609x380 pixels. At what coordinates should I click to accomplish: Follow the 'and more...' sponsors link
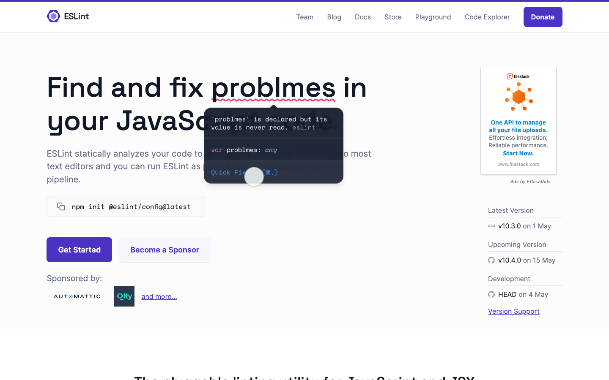(159, 296)
